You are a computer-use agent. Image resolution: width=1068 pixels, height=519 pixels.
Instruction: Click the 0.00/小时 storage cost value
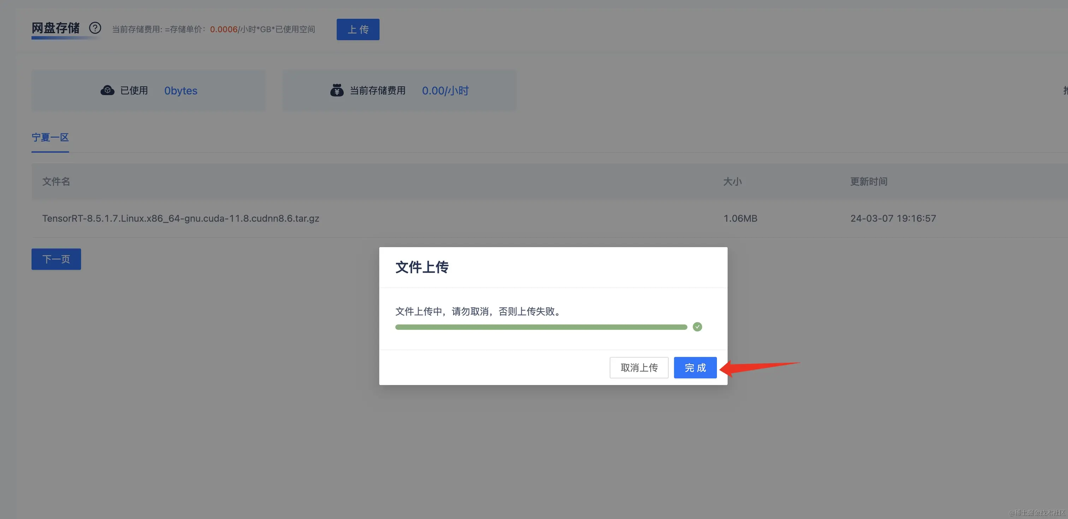pyautogui.click(x=445, y=91)
